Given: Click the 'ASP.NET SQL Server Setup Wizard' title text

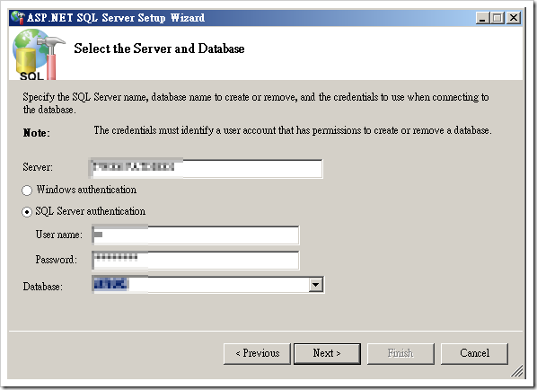Looking at the screenshot, I should click(116, 18).
